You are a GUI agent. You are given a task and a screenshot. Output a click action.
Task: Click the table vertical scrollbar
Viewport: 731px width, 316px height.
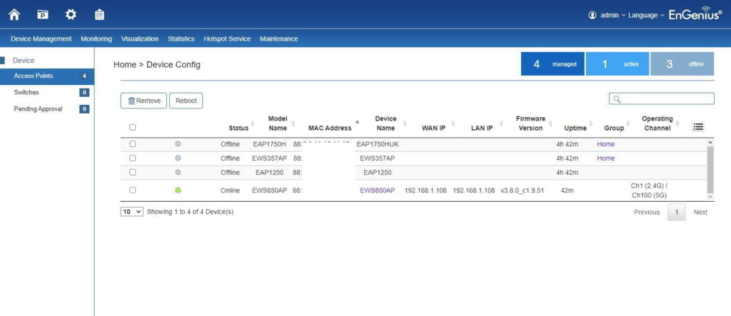pyautogui.click(x=709, y=168)
